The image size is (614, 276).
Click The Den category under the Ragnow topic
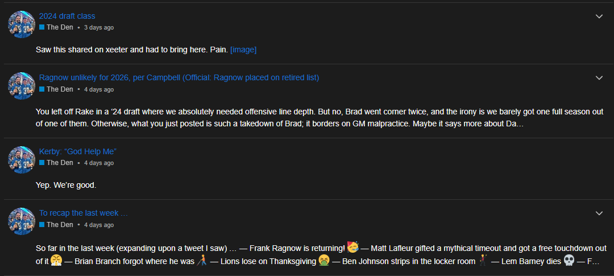(60, 89)
